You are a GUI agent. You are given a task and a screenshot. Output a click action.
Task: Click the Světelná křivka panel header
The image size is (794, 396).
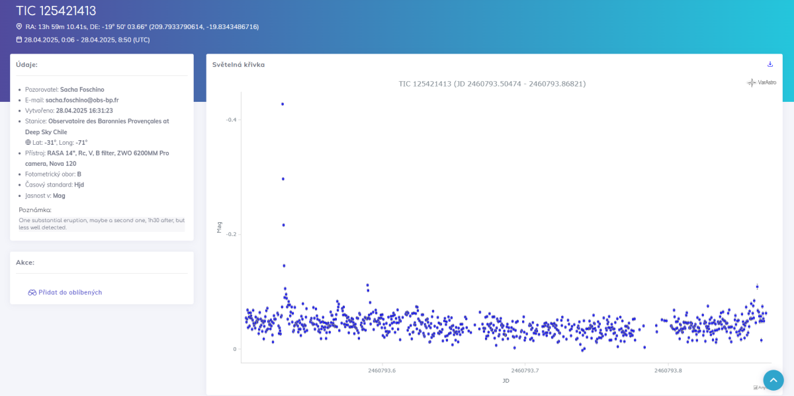[238, 65]
